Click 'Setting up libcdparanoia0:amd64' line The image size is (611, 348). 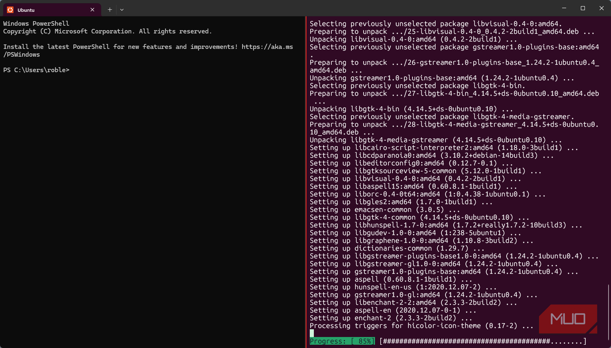point(432,155)
